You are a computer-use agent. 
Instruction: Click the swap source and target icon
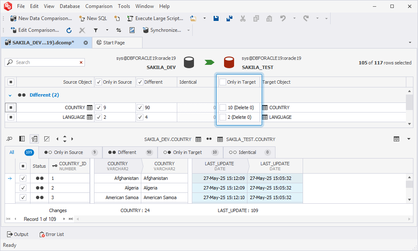click(119, 30)
